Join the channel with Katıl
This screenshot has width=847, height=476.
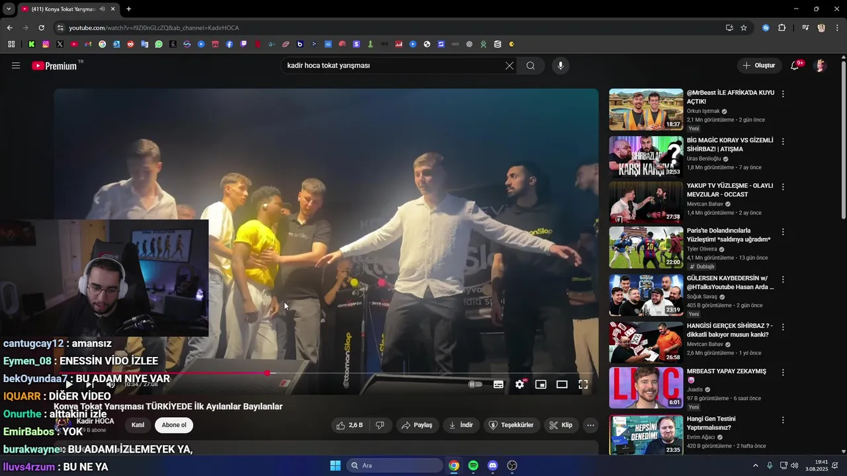138,425
